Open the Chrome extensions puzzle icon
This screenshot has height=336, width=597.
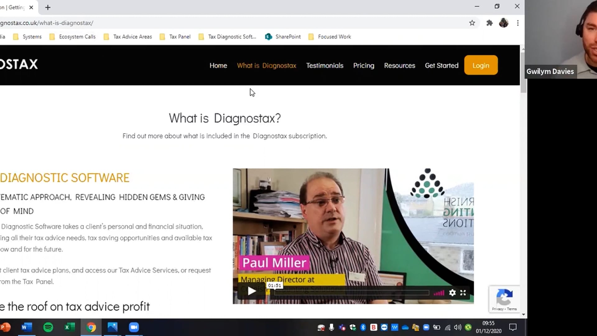point(489,23)
